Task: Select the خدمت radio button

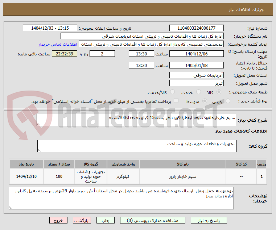Action: coord(198,92)
